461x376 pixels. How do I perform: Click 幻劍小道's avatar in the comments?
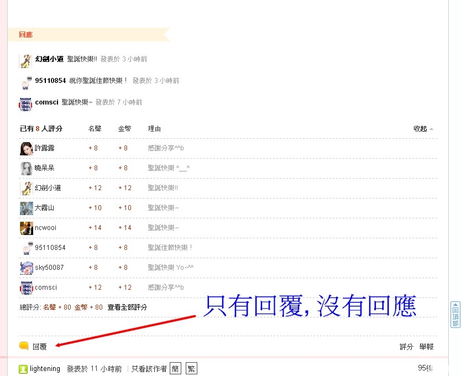click(x=25, y=60)
